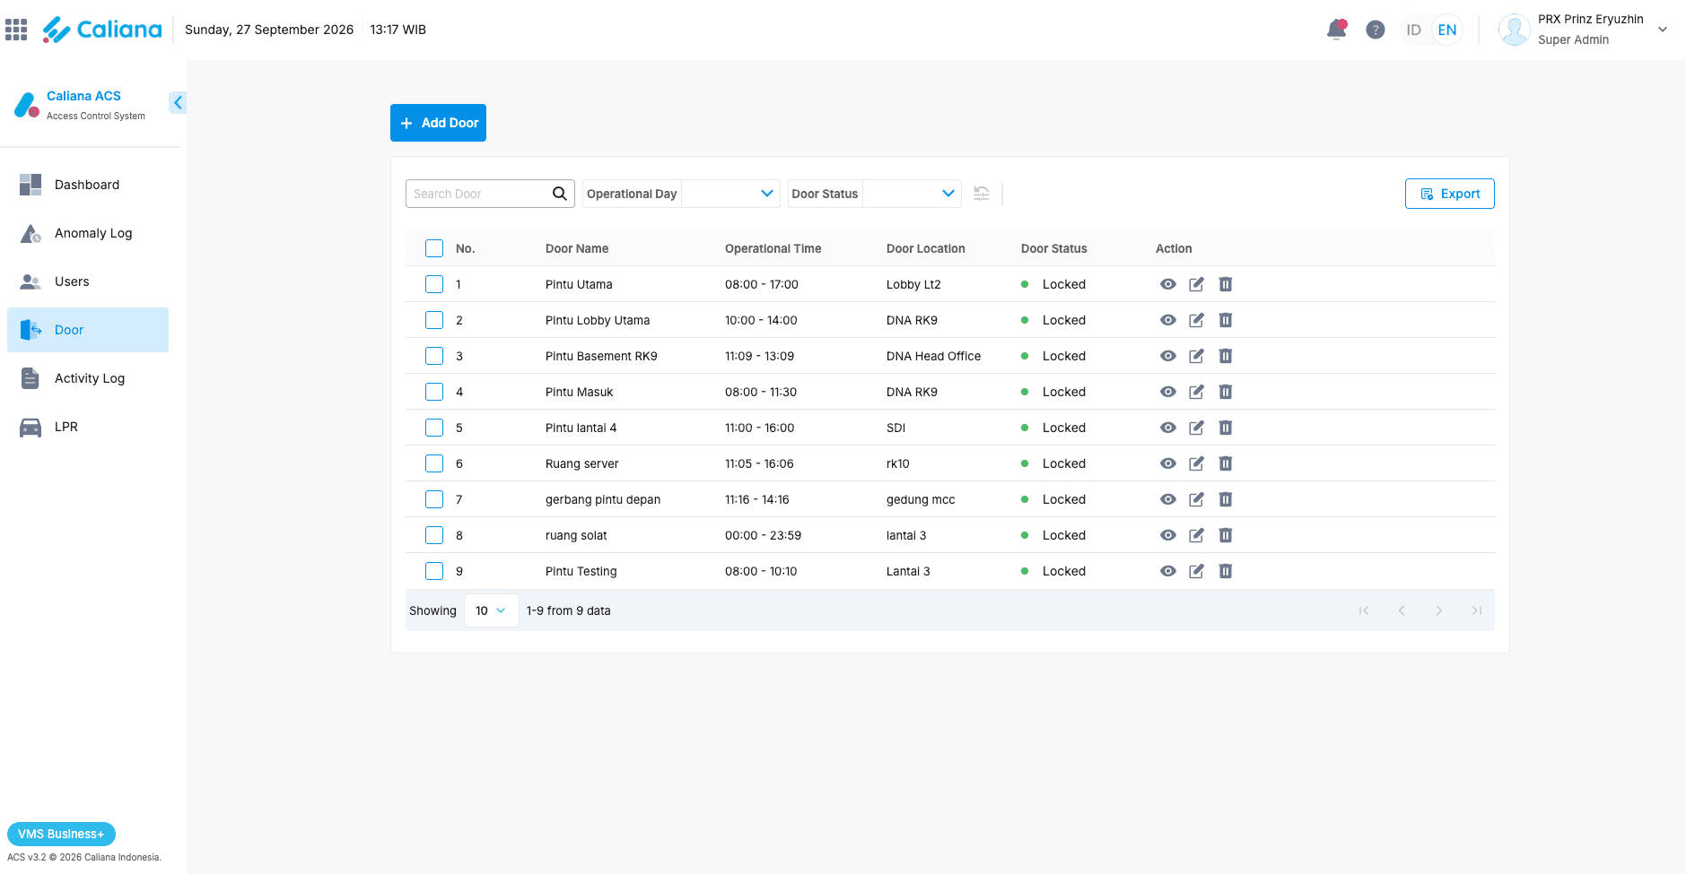This screenshot has width=1686, height=874.
Task: Delete the gerbang pintu depan door
Action: click(1226, 499)
